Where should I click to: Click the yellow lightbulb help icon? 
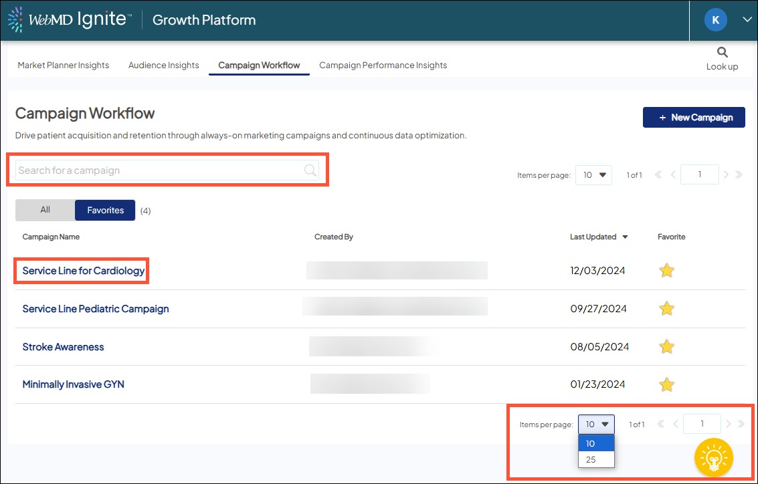click(x=714, y=458)
